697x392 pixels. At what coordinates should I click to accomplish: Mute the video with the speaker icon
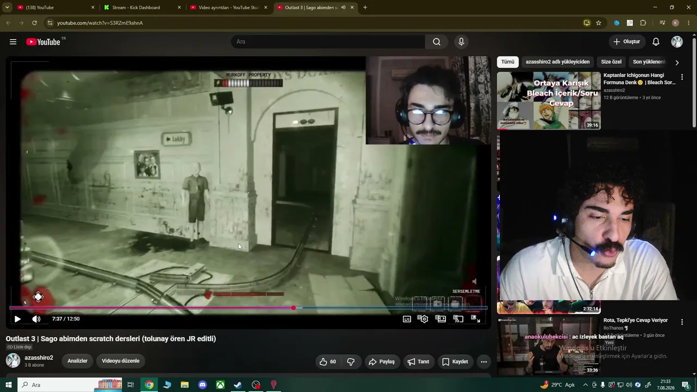coord(36,319)
